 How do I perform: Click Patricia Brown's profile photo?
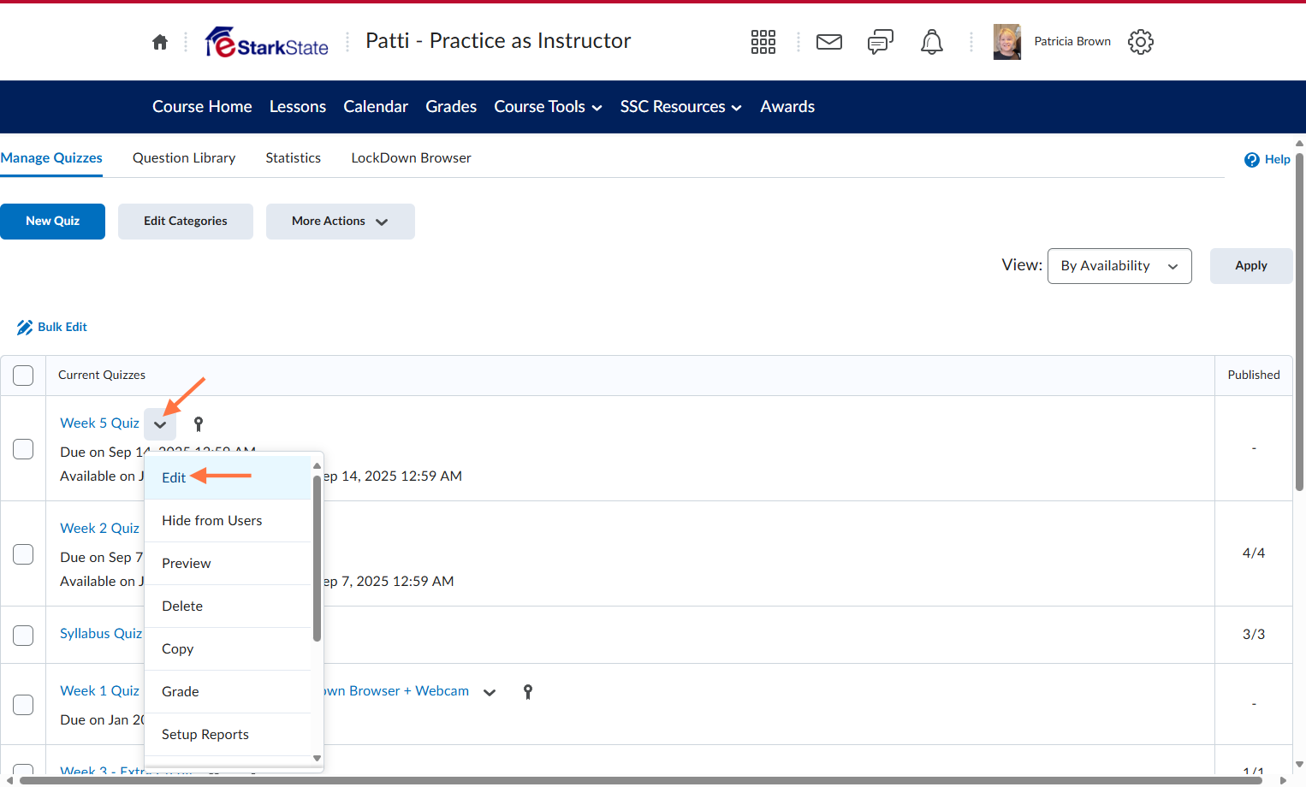click(1007, 42)
